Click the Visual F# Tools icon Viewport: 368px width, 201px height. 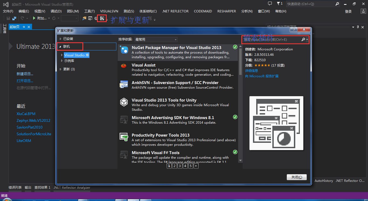point(124,155)
